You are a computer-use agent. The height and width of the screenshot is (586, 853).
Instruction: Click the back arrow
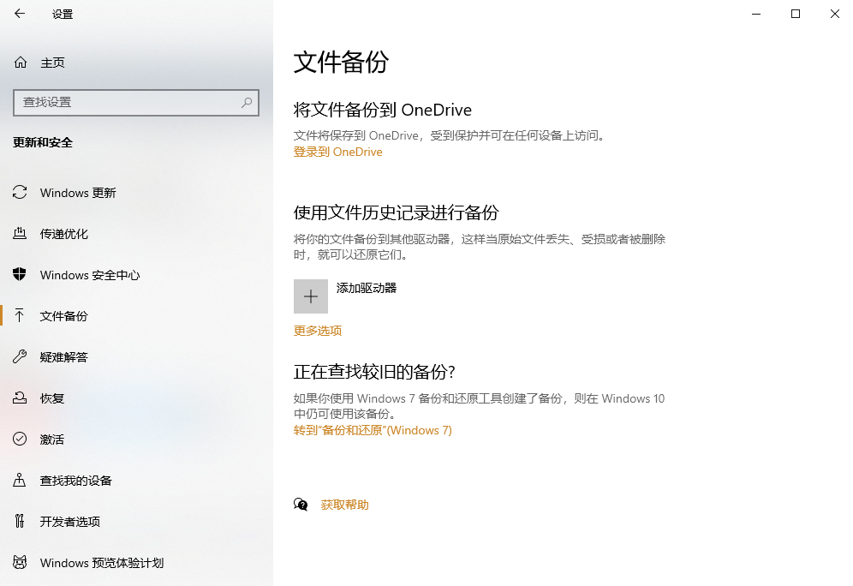[x=19, y=14]
